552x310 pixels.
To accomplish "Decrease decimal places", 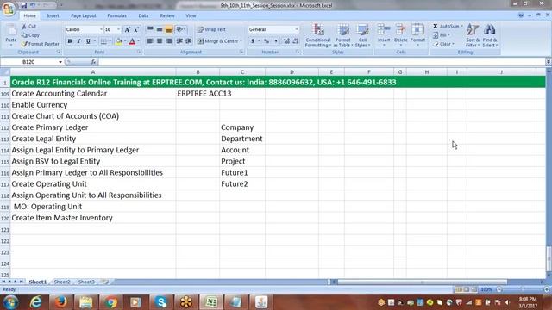I will (295, 41).
